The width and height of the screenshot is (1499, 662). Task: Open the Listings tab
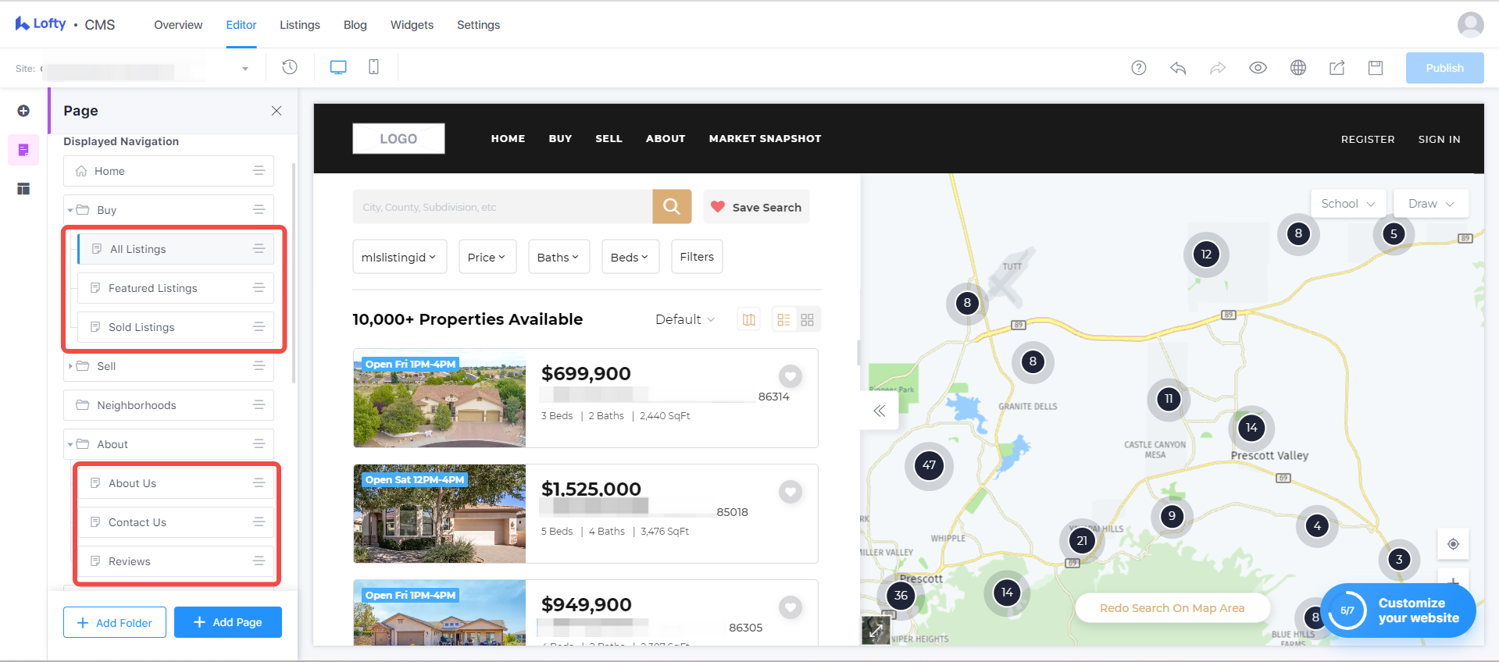(x=300, y=25)
